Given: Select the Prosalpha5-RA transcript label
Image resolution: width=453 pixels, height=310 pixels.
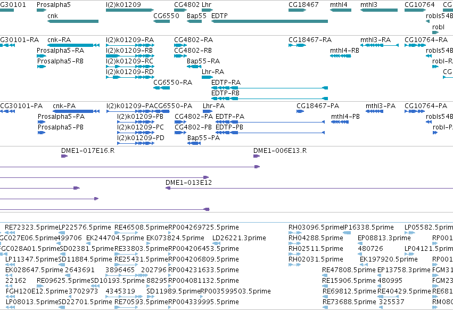Looking at the screenshot, I should pyautogui.click(x=60, y=50).
